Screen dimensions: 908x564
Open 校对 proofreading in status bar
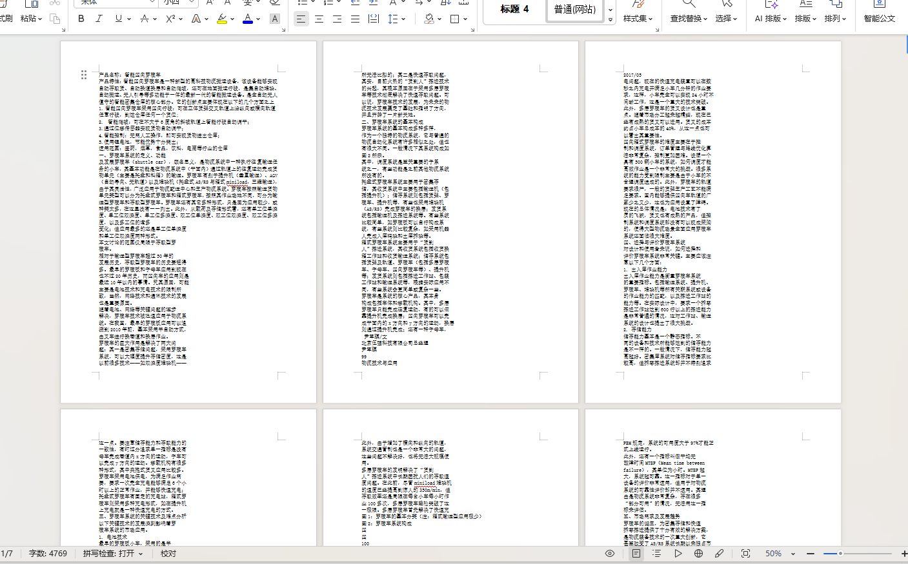pyautogui.click(x=168, y=553)
